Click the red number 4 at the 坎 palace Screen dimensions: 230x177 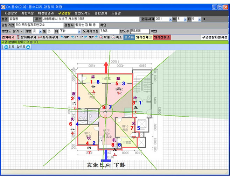[x=88, y=143]
